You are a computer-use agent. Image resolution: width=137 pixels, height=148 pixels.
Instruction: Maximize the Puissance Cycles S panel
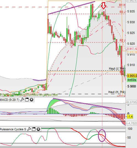(x=34, y=129)
